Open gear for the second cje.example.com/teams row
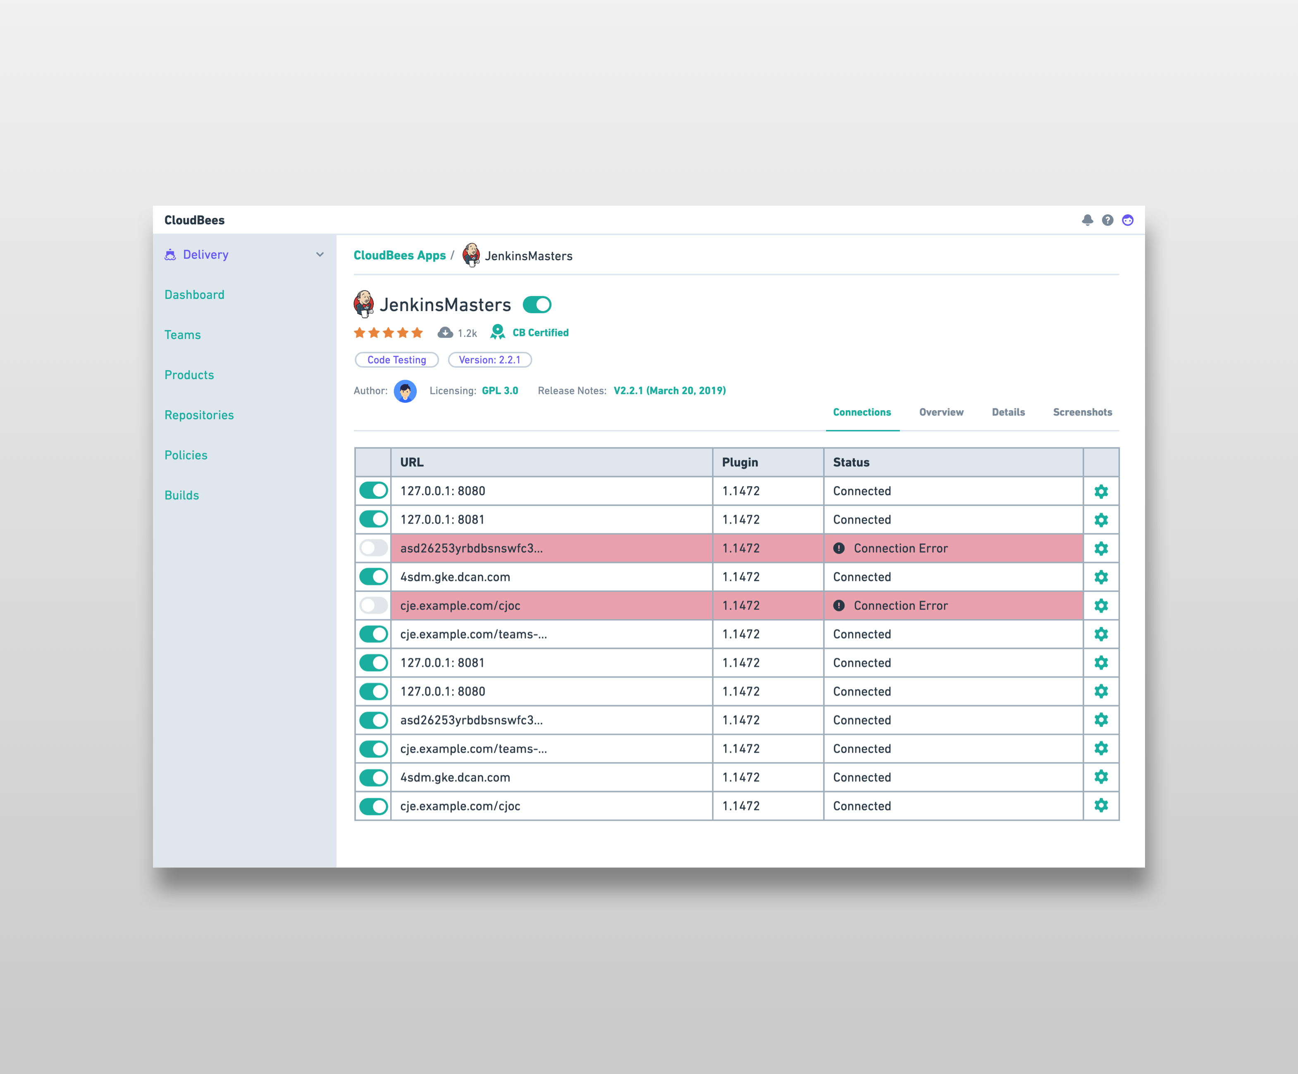 (1101, 748)
